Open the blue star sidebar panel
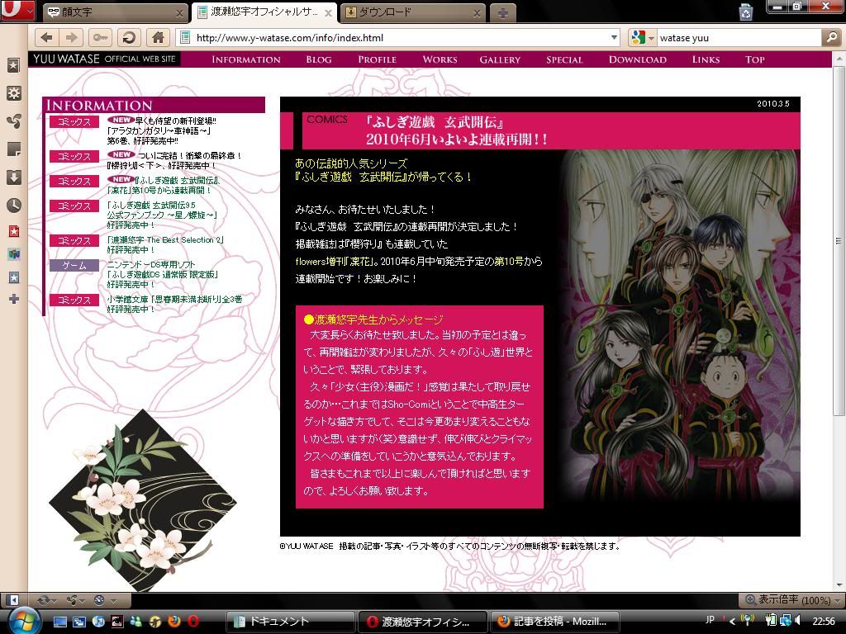 tap(13, 277)
